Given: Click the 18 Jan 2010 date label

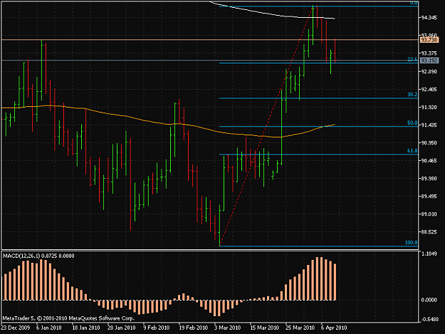Looking at the screenshot, I should tap(86, 328).
